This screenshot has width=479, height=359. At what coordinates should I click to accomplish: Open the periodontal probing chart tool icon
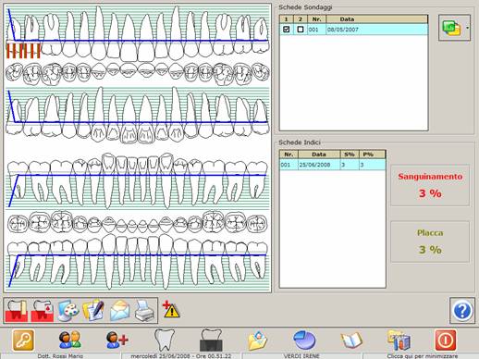pyautogui.click(x=17, y=311)
